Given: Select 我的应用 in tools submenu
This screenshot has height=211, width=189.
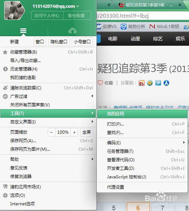Looking at the screenshot, I should (142, 114).
